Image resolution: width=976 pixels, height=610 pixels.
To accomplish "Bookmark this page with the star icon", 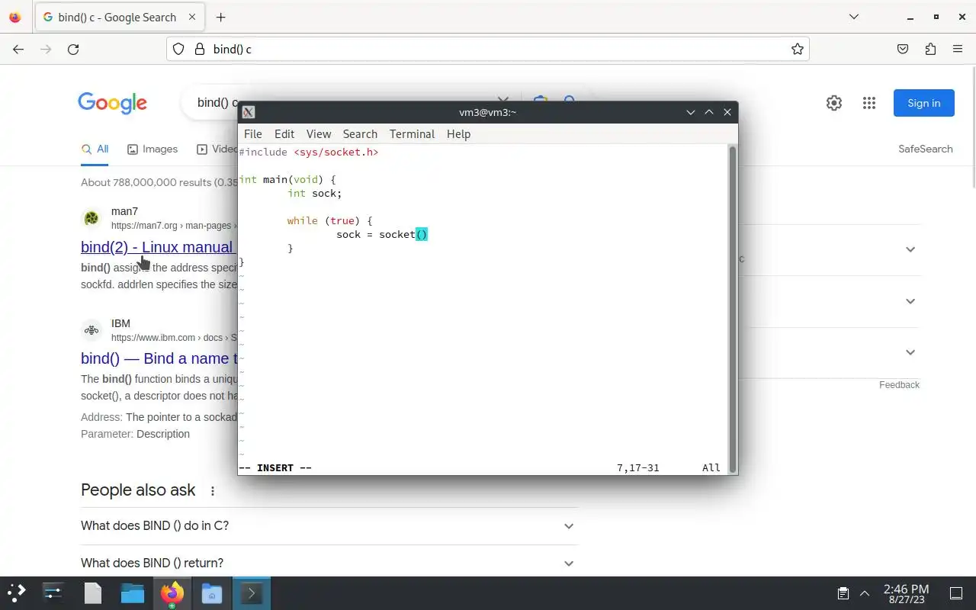I will pos(798,49).
